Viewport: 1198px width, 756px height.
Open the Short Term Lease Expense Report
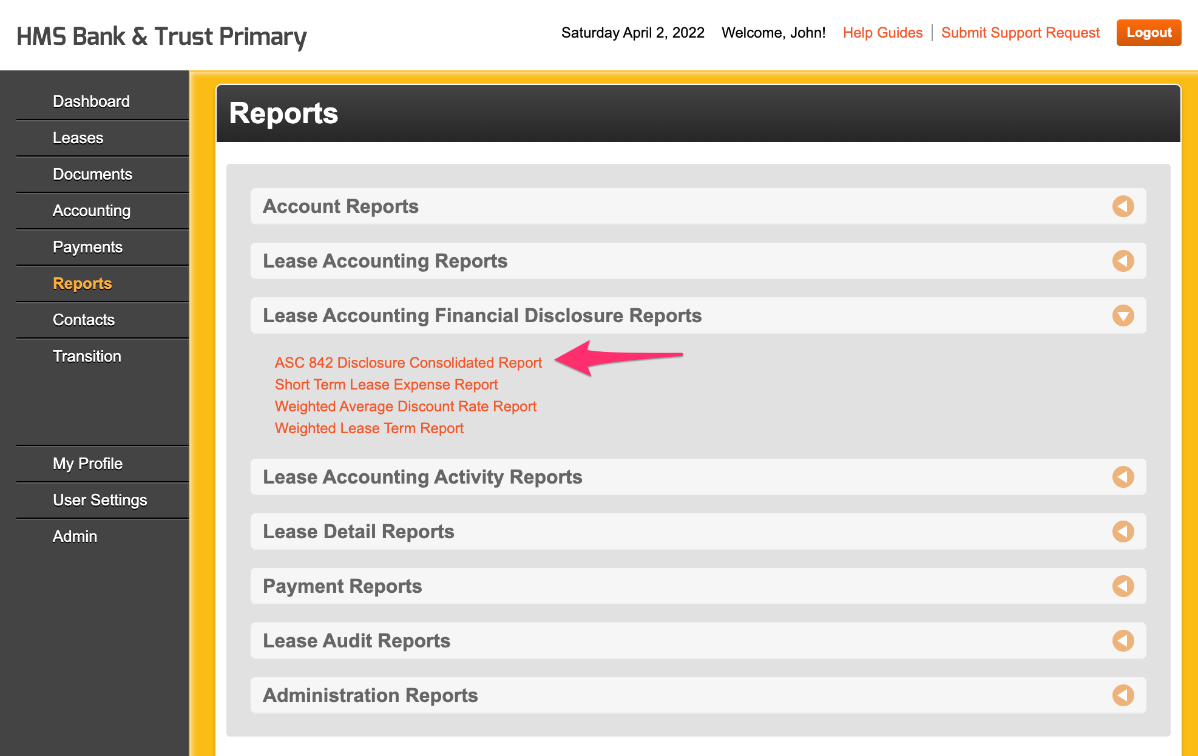(x=386, y=384)
